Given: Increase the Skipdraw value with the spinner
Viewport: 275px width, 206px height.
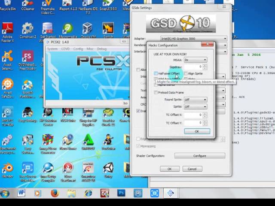Looking at the screenshot, I should (x=205, y=66).
